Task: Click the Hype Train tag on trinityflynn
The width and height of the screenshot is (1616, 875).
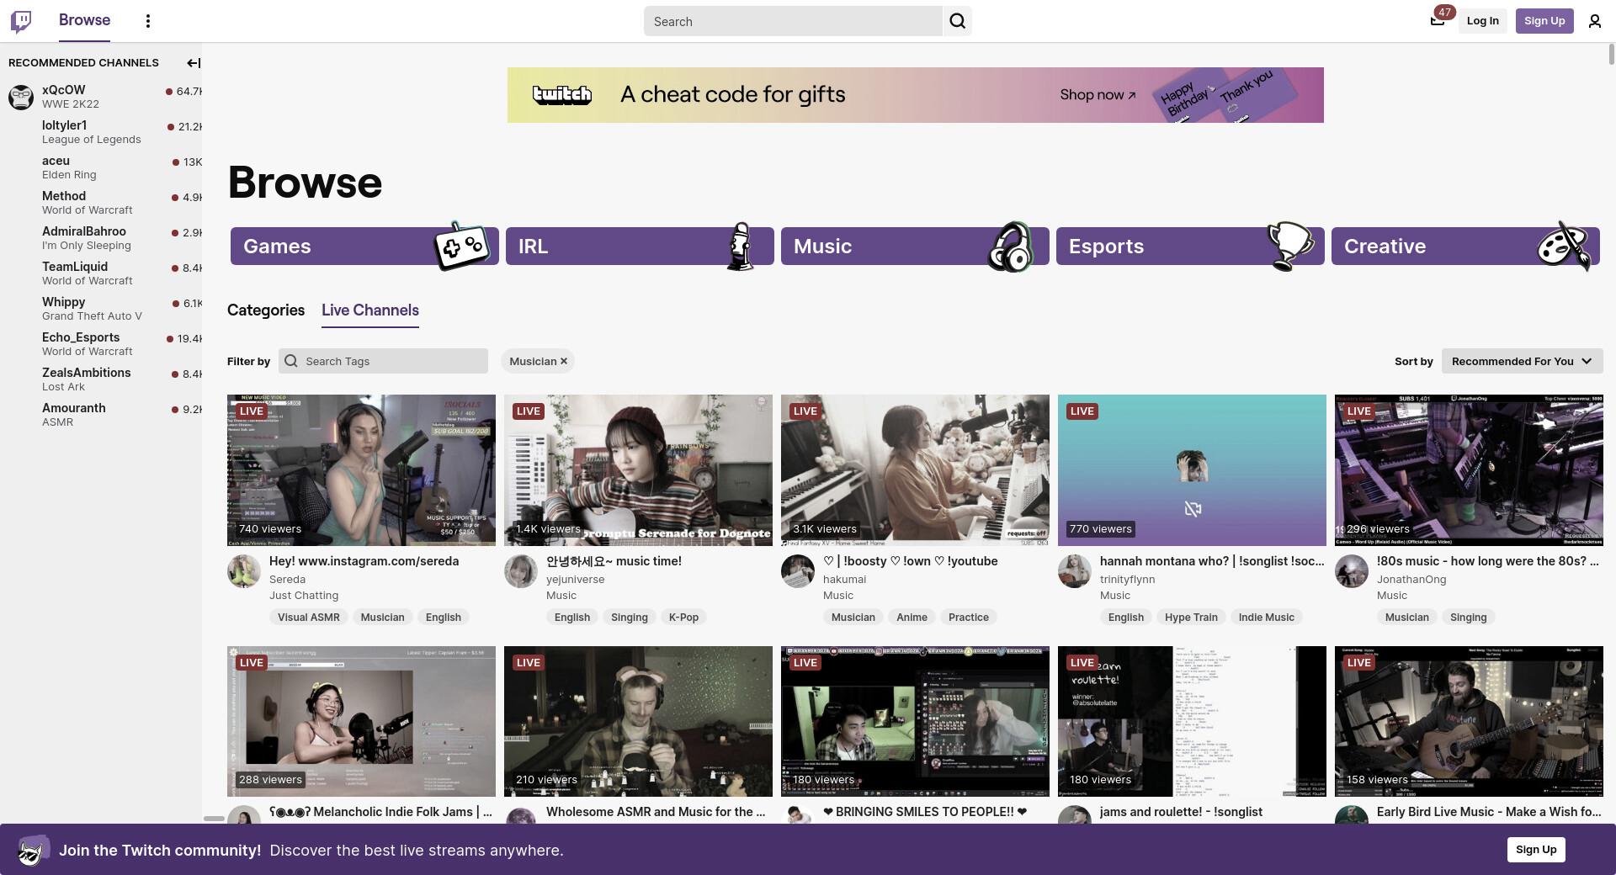Action: 1191,617
